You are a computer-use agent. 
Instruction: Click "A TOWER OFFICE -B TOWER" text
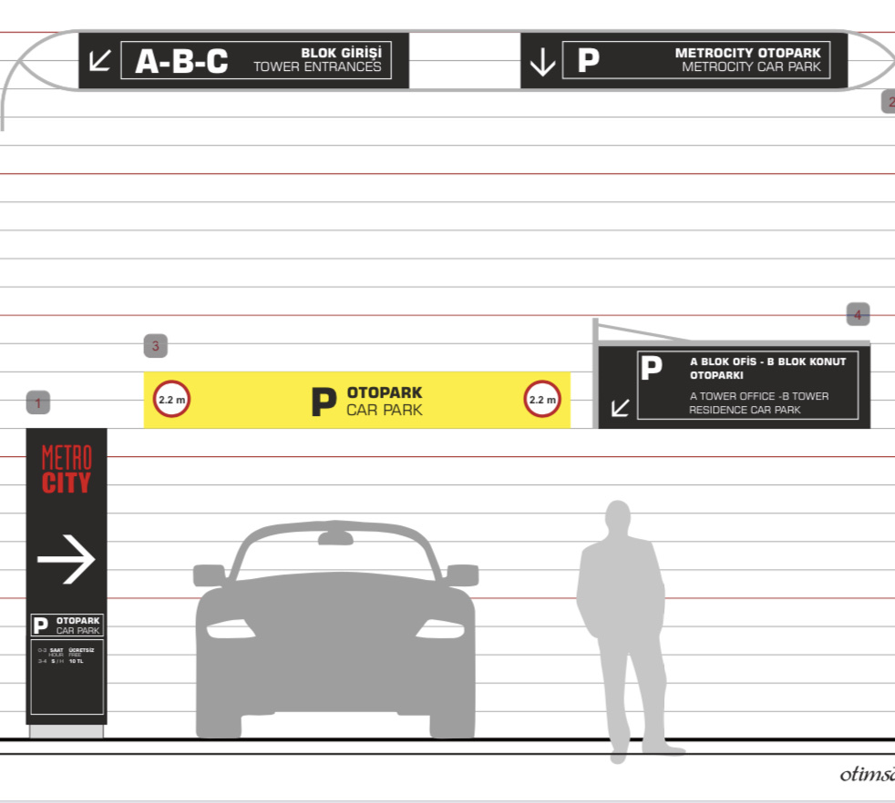[x=759, y=396]
